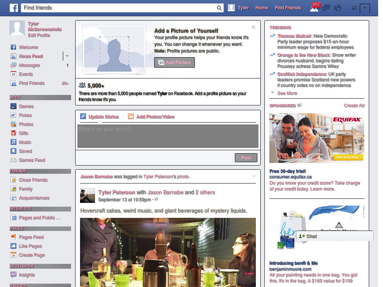Screen dimensions: 383x287
Task: Click the Pages Feed icon
Action: [13, 237]
